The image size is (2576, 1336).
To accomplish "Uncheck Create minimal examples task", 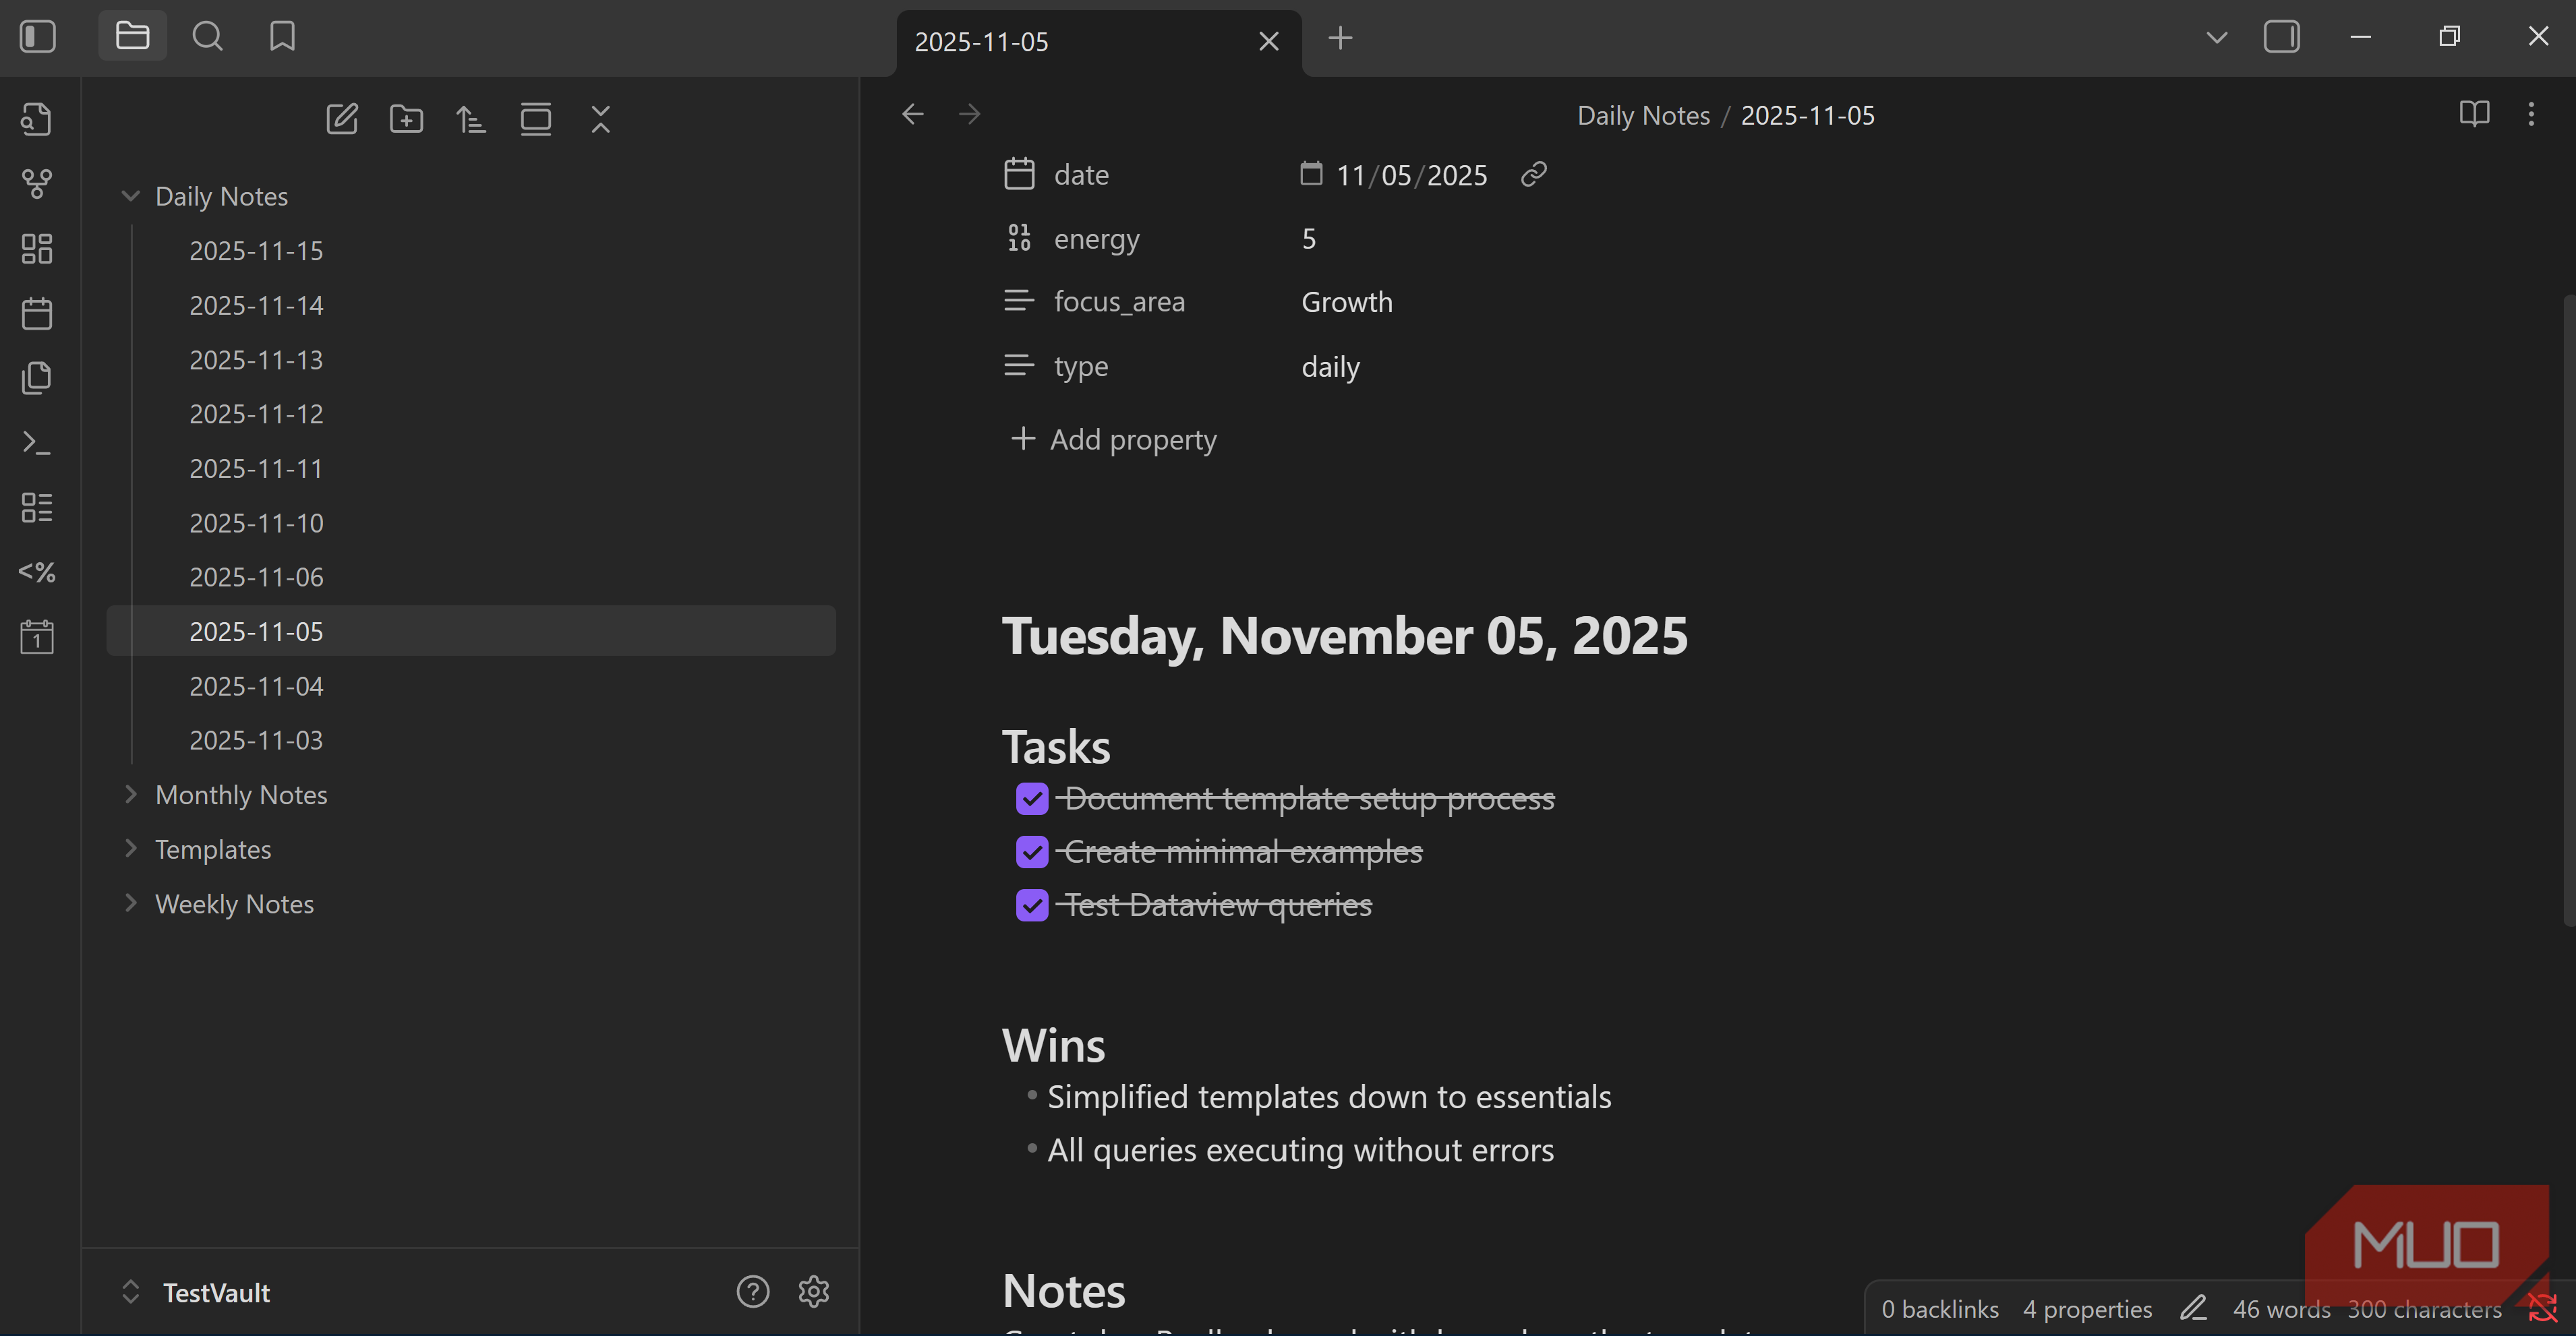I will coord(1032,851).
